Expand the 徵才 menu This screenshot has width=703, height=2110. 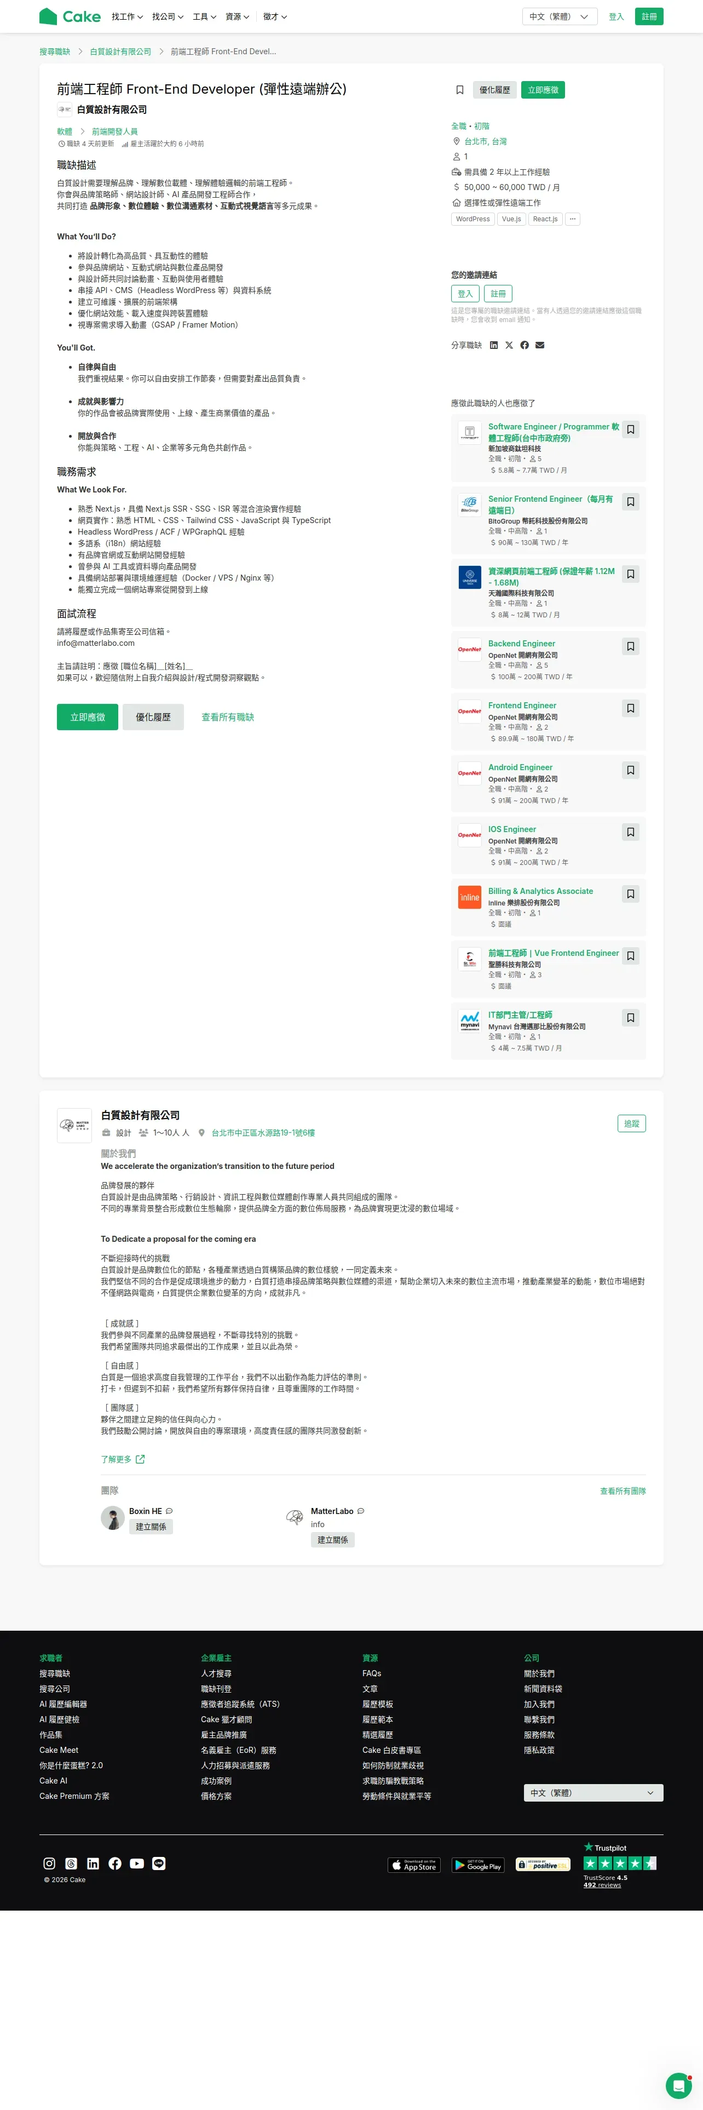275,16
